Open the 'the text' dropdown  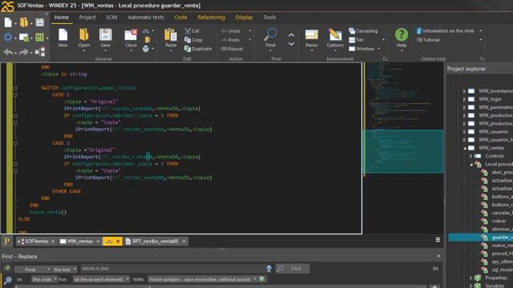[65, 270]
